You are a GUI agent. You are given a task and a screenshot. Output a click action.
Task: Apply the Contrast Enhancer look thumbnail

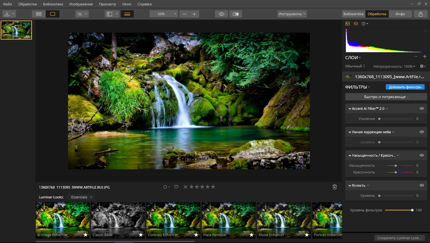(x=173, y=220)
